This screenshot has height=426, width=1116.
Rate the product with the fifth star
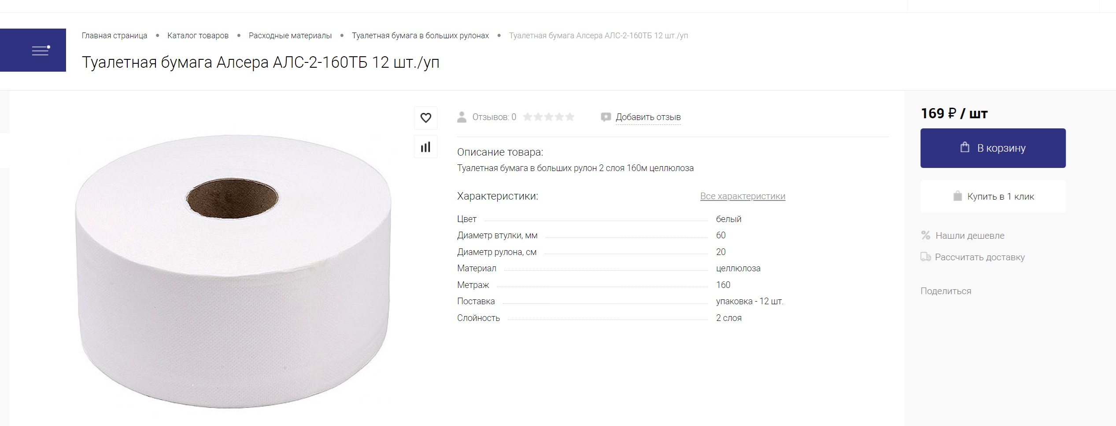[x=570, y=117]
